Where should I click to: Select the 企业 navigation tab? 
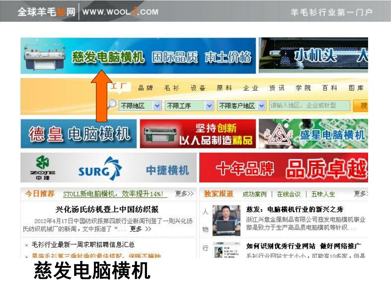(x=250, y=88)
